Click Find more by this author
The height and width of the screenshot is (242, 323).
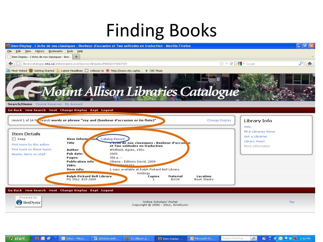point(31,144)
